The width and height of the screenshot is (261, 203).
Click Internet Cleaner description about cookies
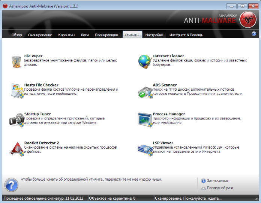tap(200, 63)
